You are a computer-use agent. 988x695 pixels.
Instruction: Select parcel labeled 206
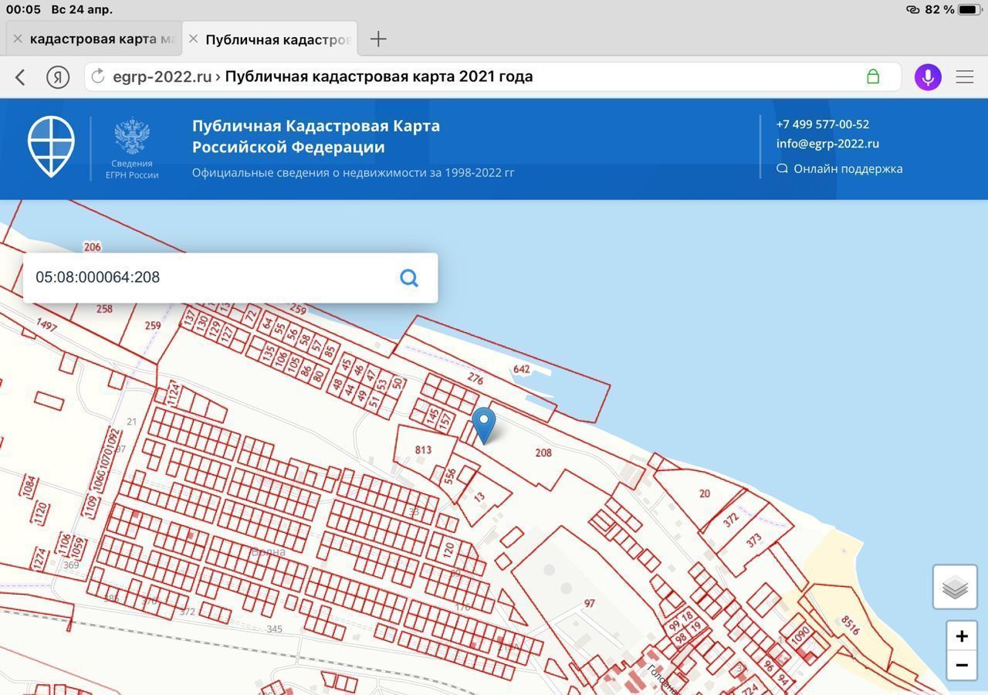click(x=92, y=247)
